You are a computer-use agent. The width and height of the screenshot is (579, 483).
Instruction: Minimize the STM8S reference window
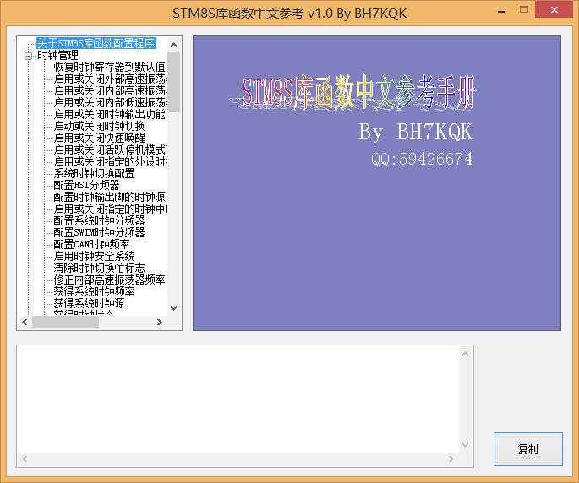pos(501,11)
